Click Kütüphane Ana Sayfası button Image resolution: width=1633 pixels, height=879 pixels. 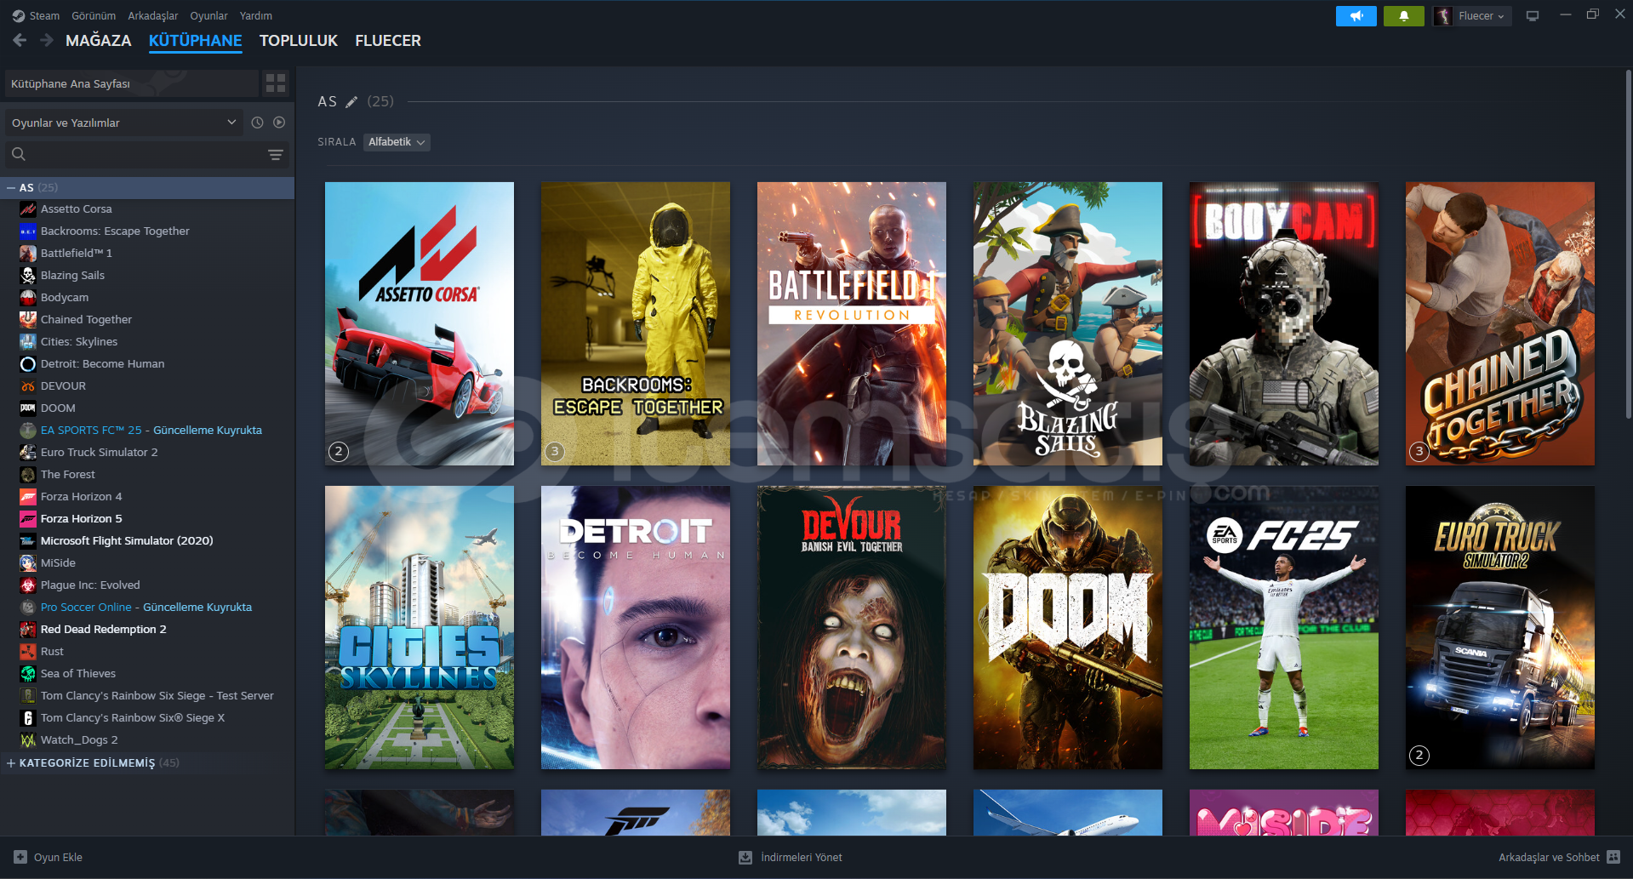click(132, 83)
